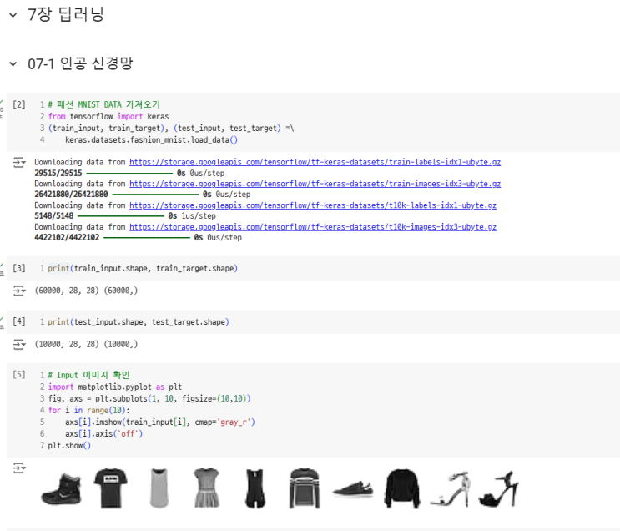Collapse the '7장 딥러닝' section chevron
The width and height of the screenshot is (620, 531).
point(13,15)
